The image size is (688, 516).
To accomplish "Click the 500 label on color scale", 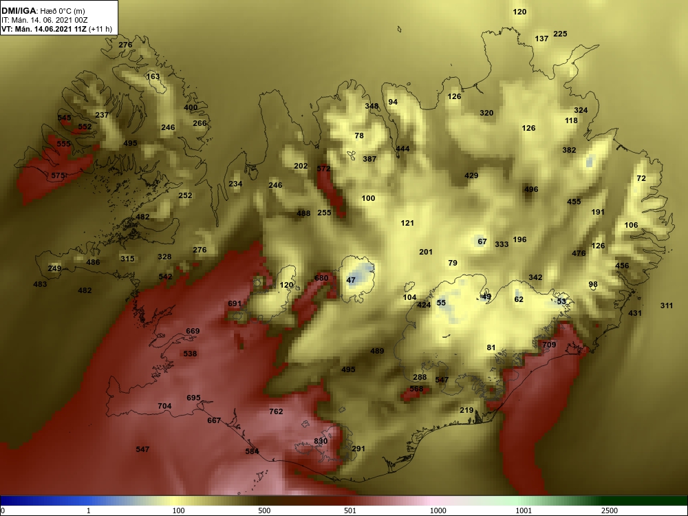I will pyautogui.click(x=264, y=510).
